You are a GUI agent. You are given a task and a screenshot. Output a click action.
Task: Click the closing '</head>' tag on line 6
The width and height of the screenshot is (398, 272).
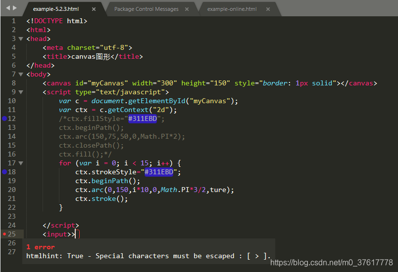click(x=41, y=66)
